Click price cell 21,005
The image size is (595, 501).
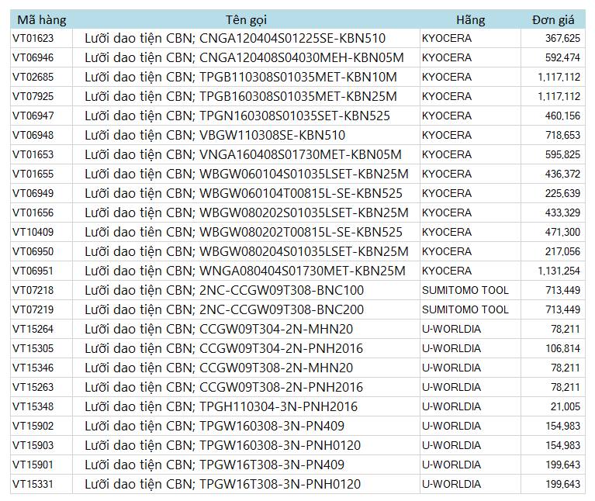553,406
